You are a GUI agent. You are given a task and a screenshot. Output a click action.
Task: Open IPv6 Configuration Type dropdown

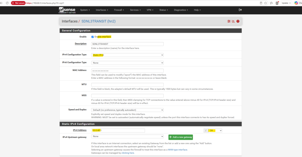127,63
